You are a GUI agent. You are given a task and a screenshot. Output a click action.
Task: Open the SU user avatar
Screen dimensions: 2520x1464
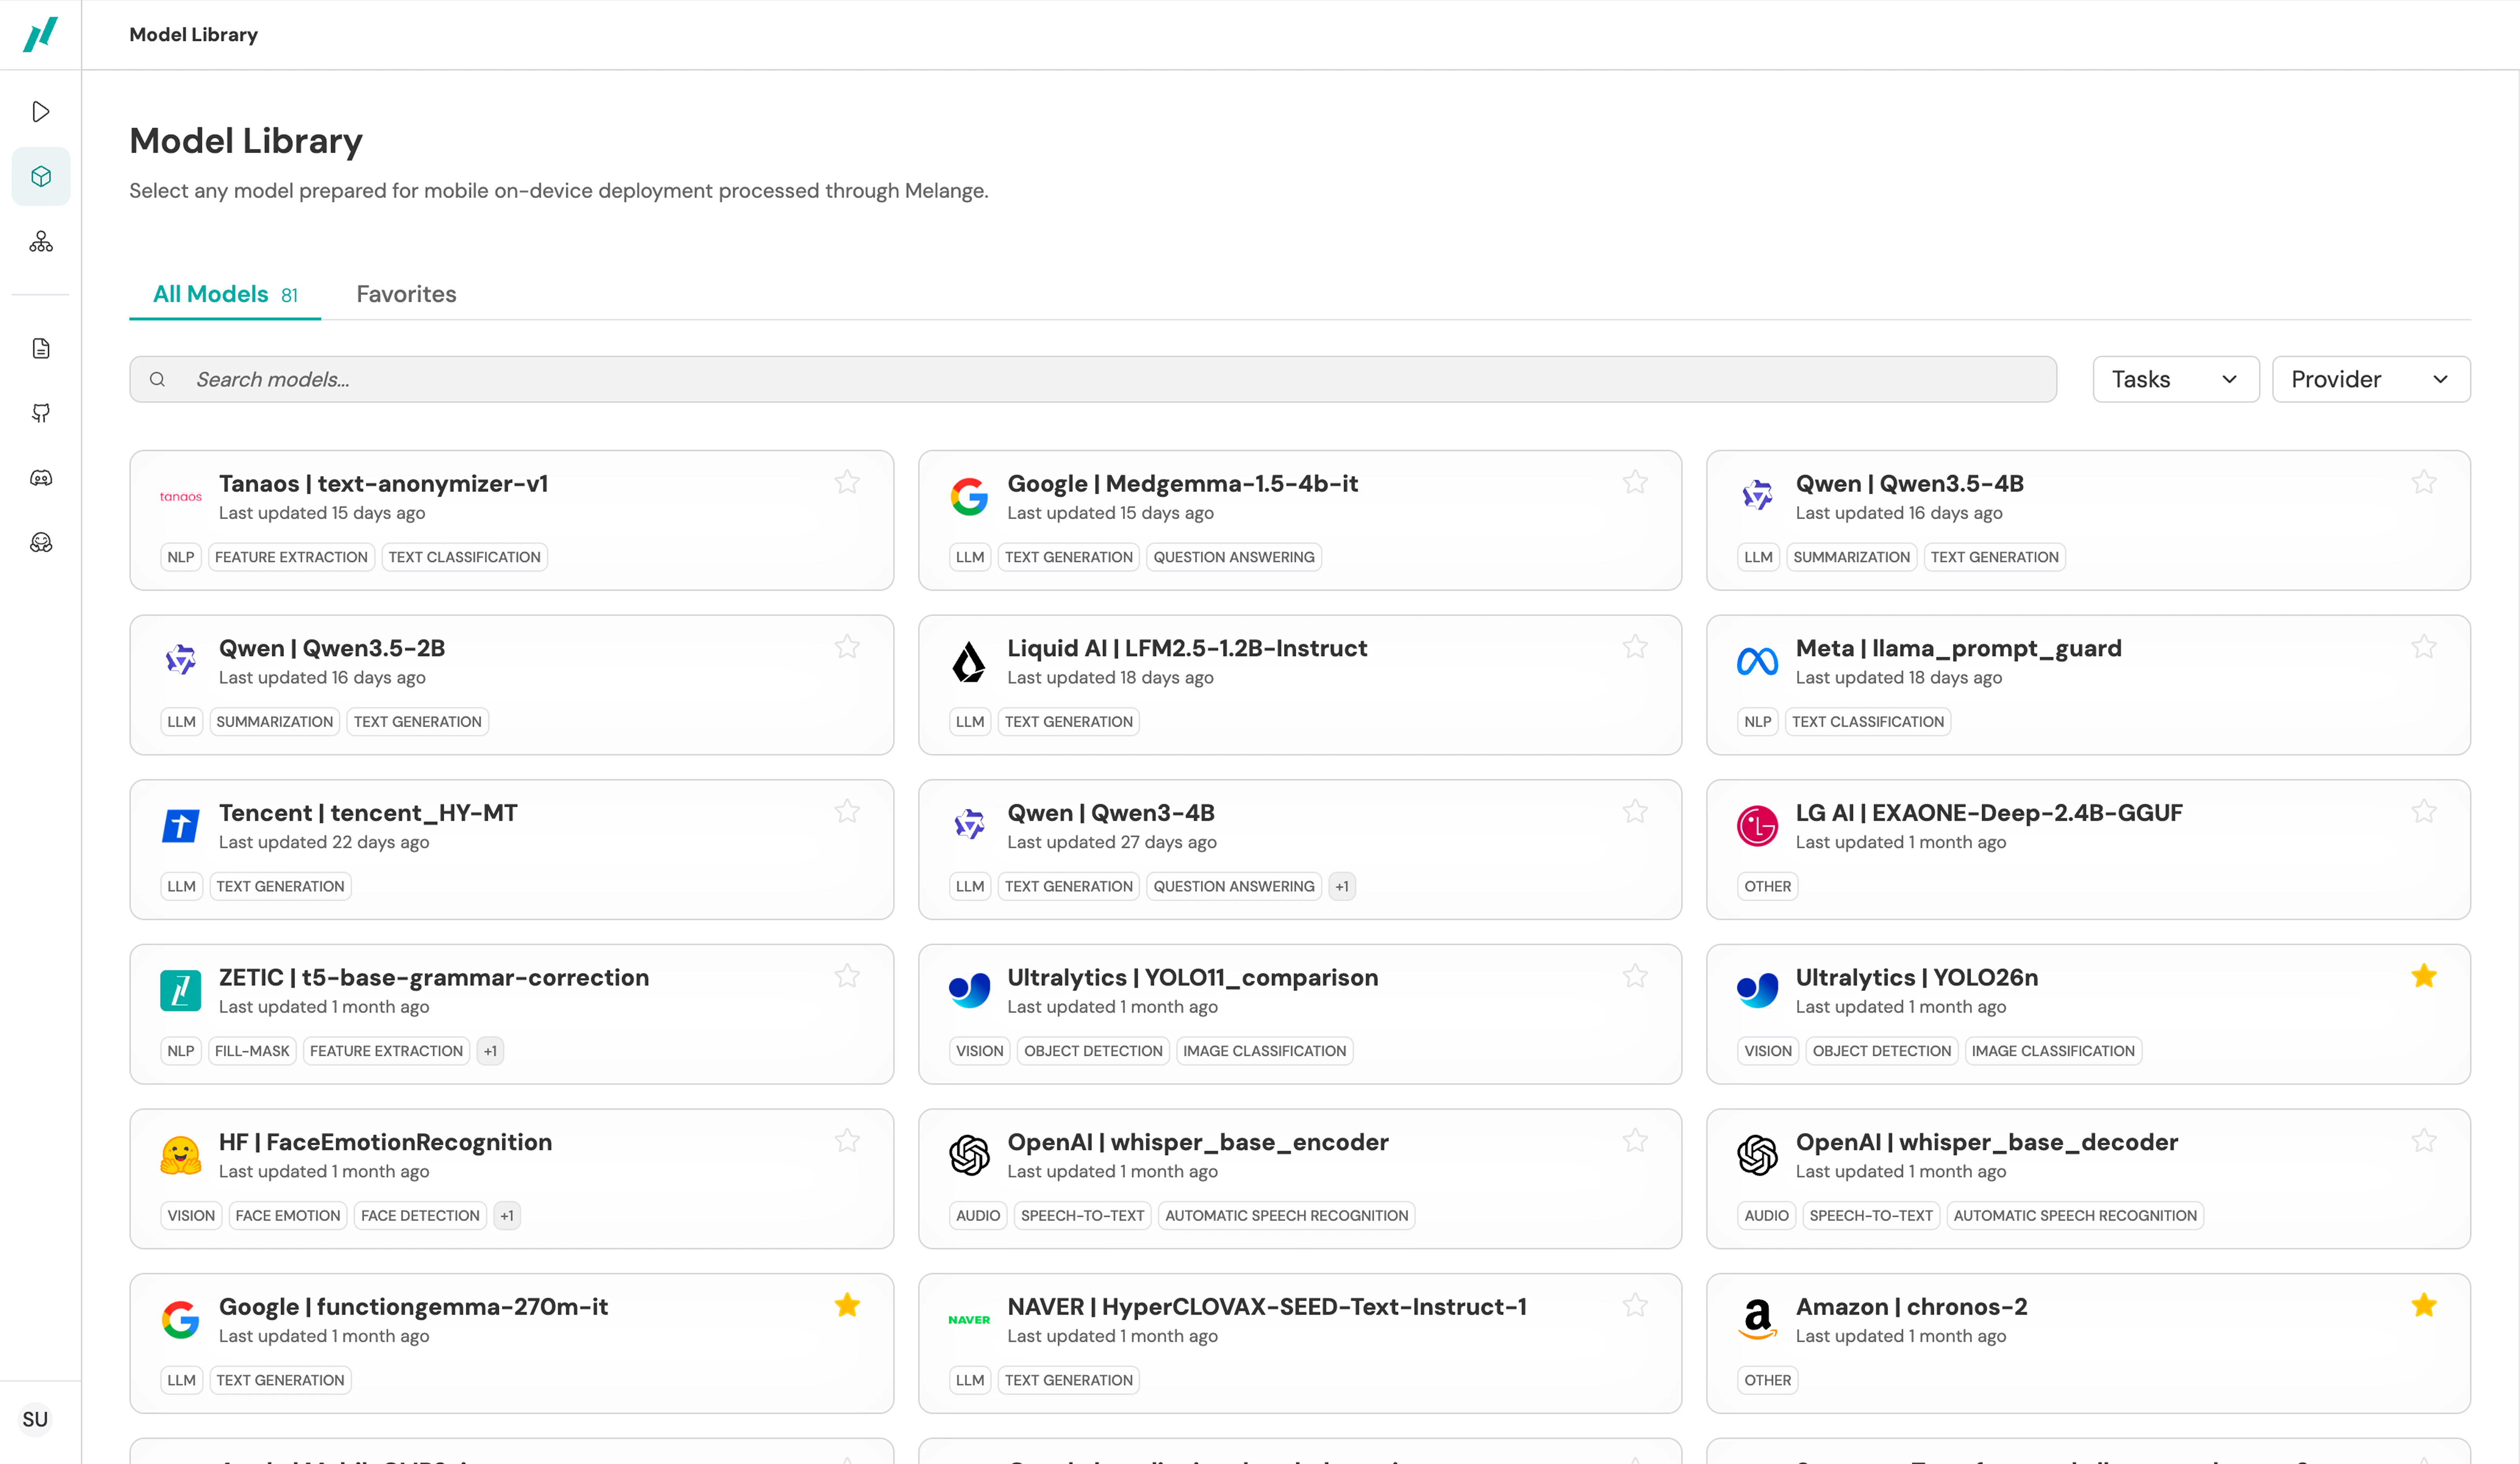(x=35, y=1419)
